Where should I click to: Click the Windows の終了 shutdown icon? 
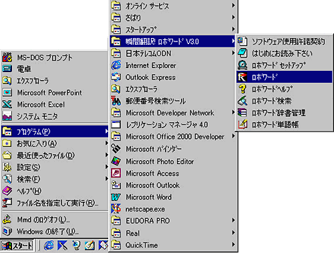[x=7, y=231]
